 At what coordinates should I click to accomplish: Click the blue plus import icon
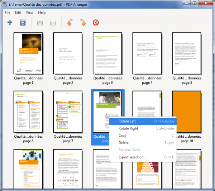click(x=10, y=23)
